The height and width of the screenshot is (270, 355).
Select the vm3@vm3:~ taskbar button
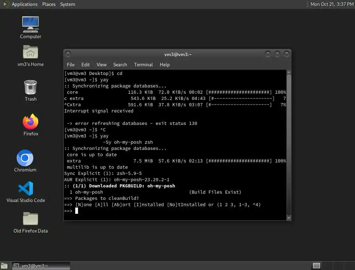(x=41, y=266)
